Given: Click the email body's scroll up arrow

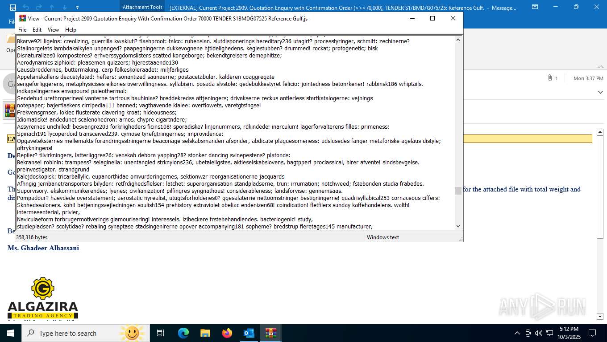Looking at the screenshot, I should pos(600,132).
